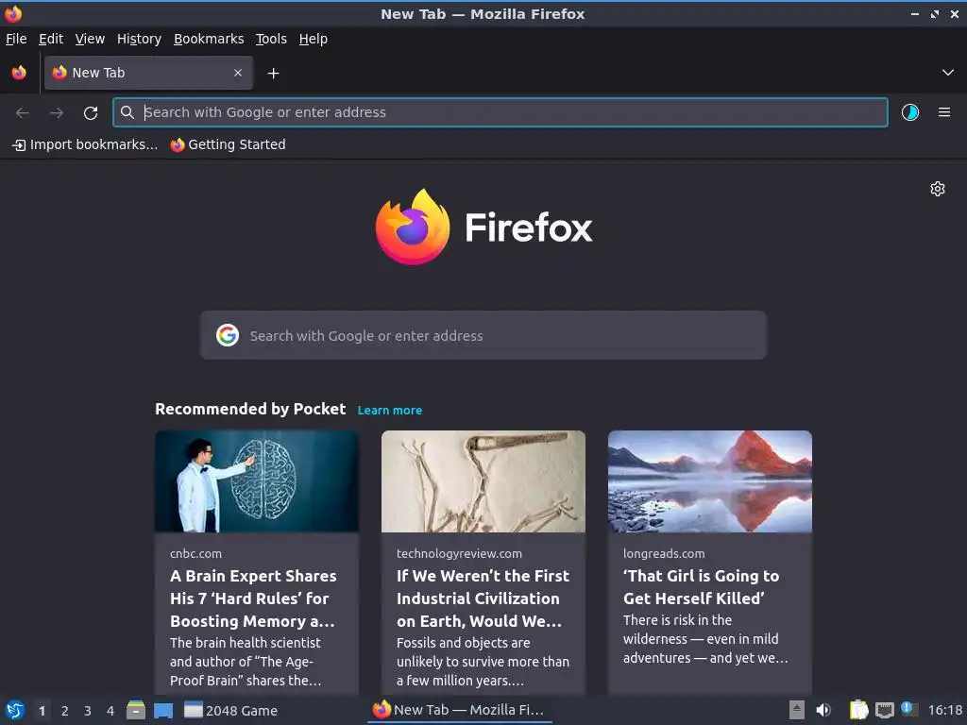Open the Edit menu

click(51, 39)
